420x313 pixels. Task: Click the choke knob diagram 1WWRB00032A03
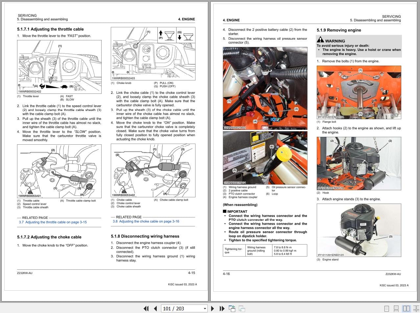(153, 53)
